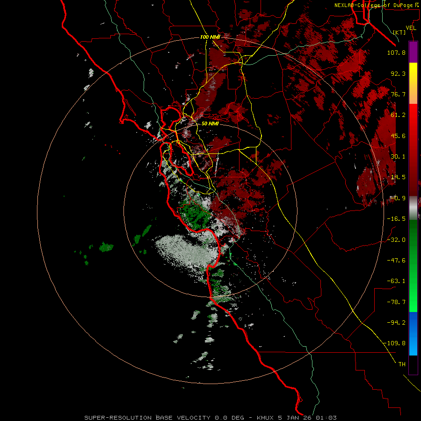Click the NEXLAB-College of DuPage label
This screenshot has width=421, height=421.
tap(376, 5)
